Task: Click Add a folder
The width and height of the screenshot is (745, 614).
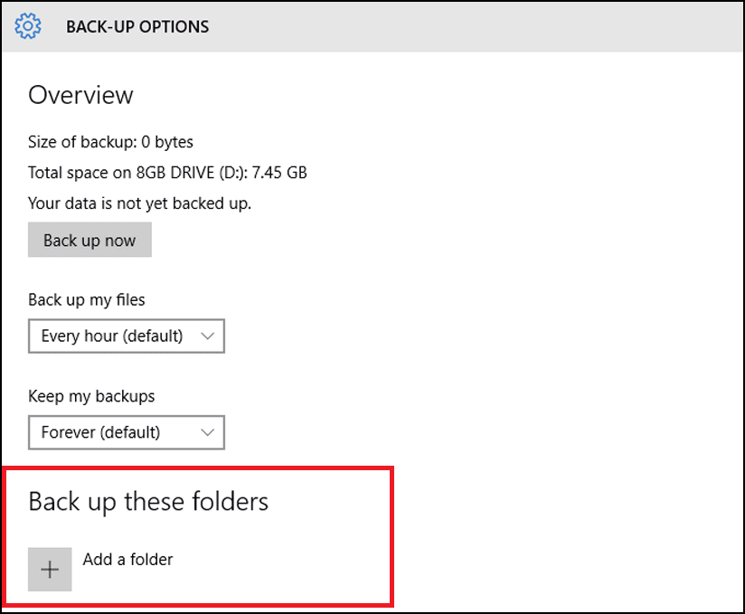Action: click(x=127, y=560)
